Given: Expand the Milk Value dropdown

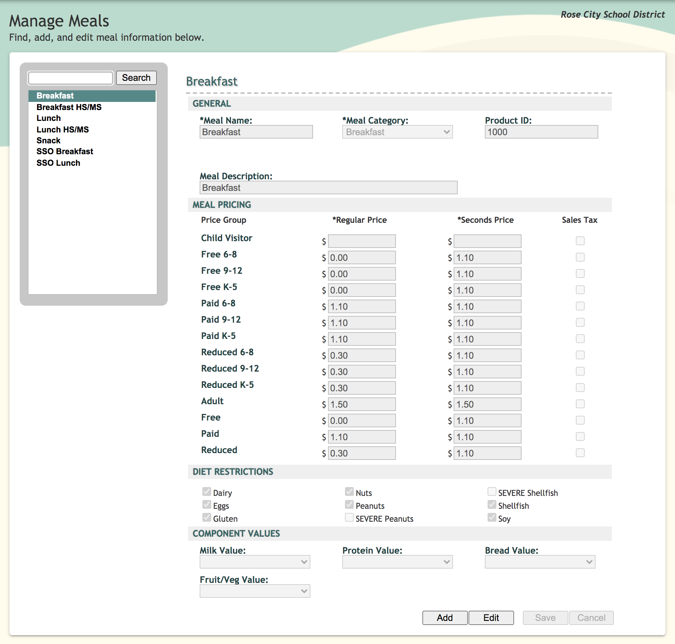Looking at the screenshot, I should tap(255, 562).
